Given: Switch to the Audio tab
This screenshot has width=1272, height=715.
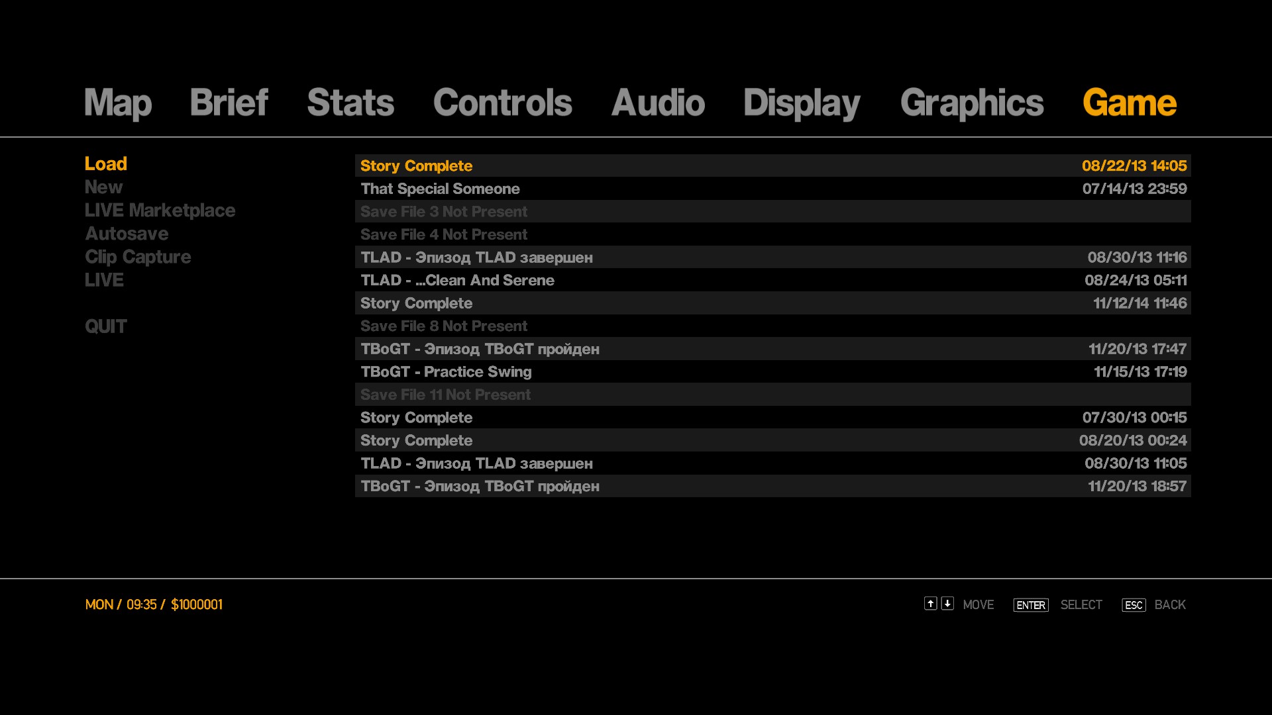Looking at the screenshot, I should point(657,103).
